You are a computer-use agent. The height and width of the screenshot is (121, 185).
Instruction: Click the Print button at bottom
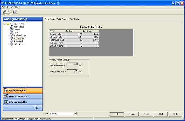click(161, 114)
